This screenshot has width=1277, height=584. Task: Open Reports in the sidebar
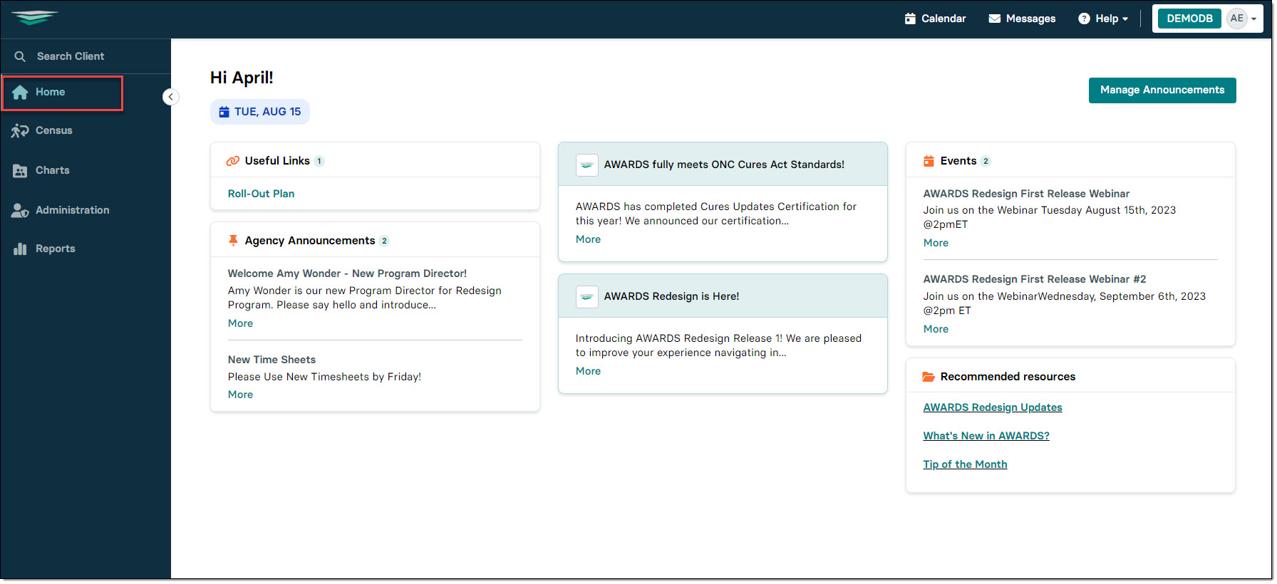pyautogui.click(x=55, y=249)
